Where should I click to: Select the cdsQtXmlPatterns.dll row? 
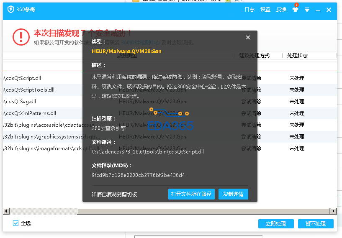[170, 113]
